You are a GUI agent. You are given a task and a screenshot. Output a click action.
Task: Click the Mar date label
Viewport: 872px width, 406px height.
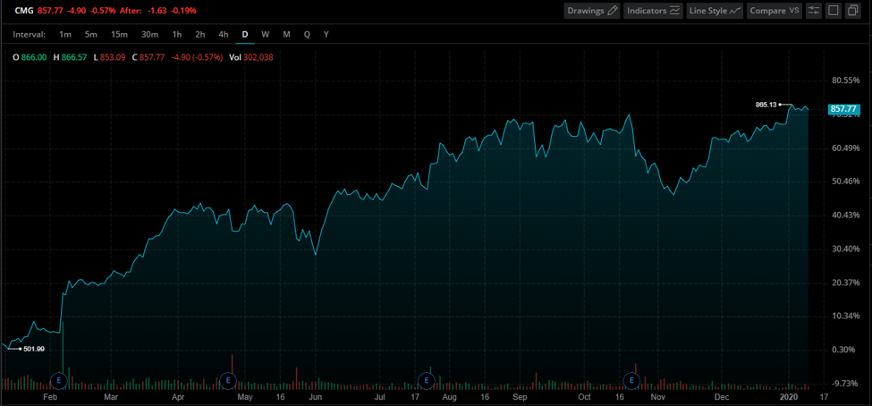[113, 397]
